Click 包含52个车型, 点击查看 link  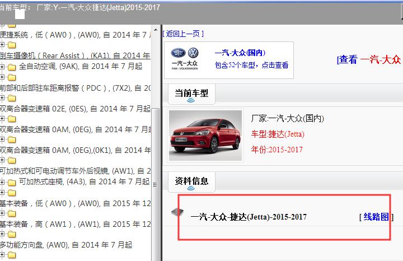[x=252, y=66]
